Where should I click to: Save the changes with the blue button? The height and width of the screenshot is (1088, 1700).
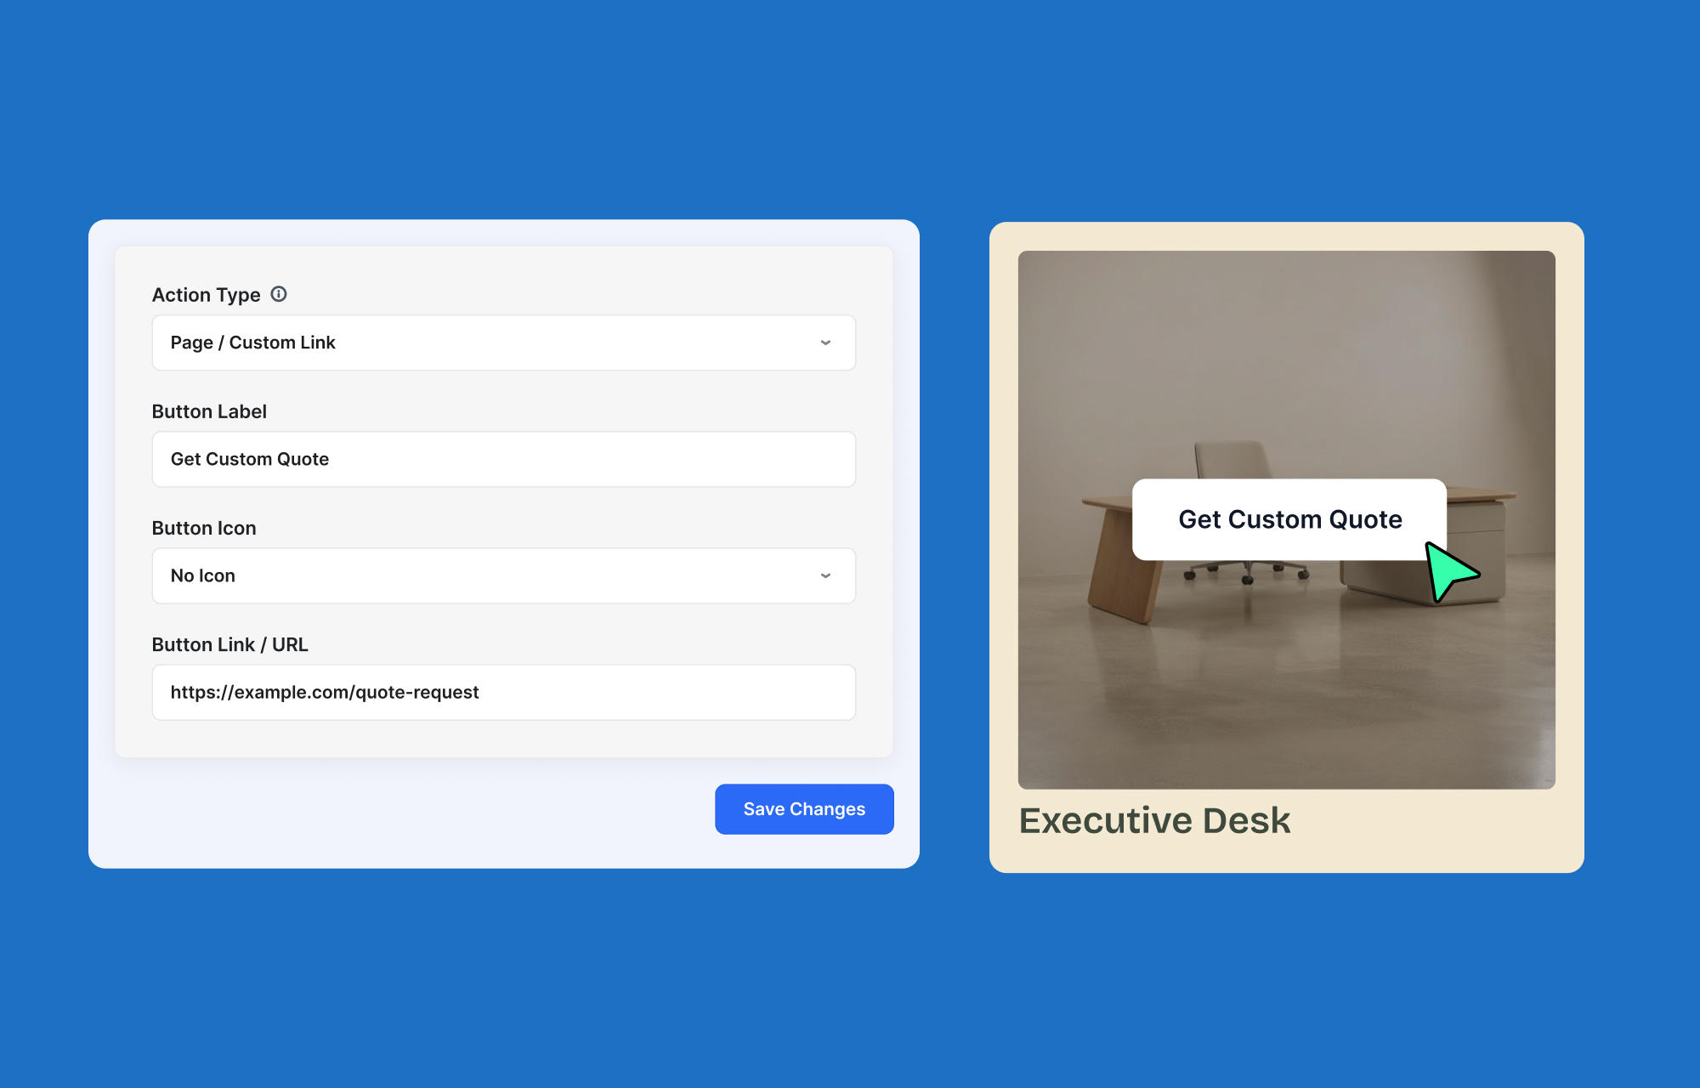coord(804,809)
